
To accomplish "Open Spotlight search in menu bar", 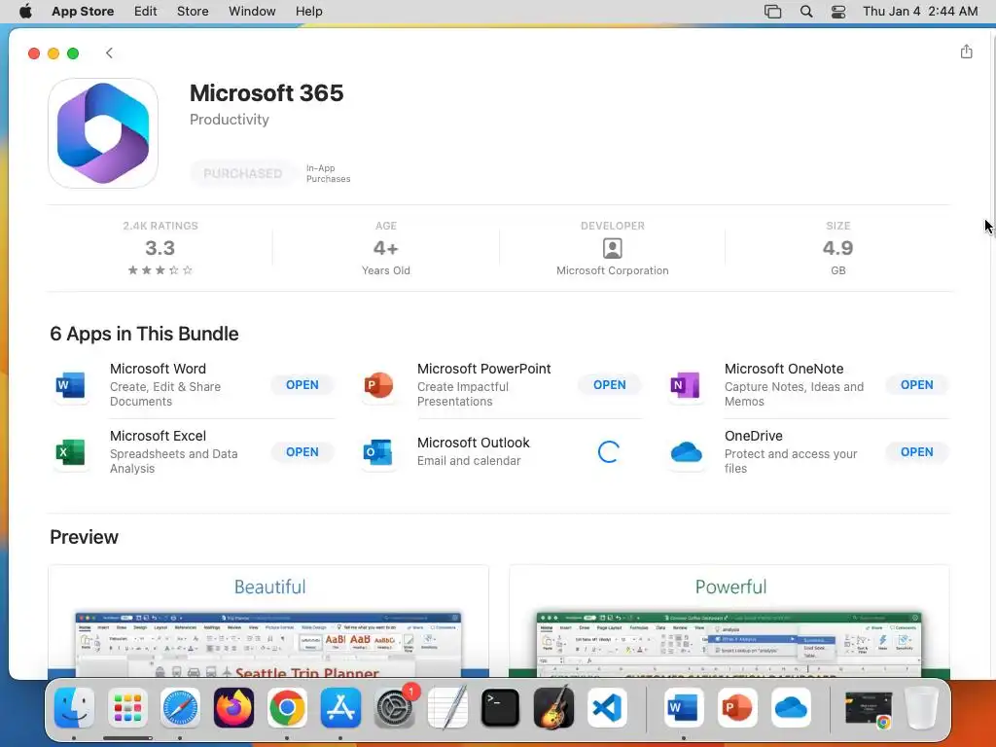I will click(806, 12).
